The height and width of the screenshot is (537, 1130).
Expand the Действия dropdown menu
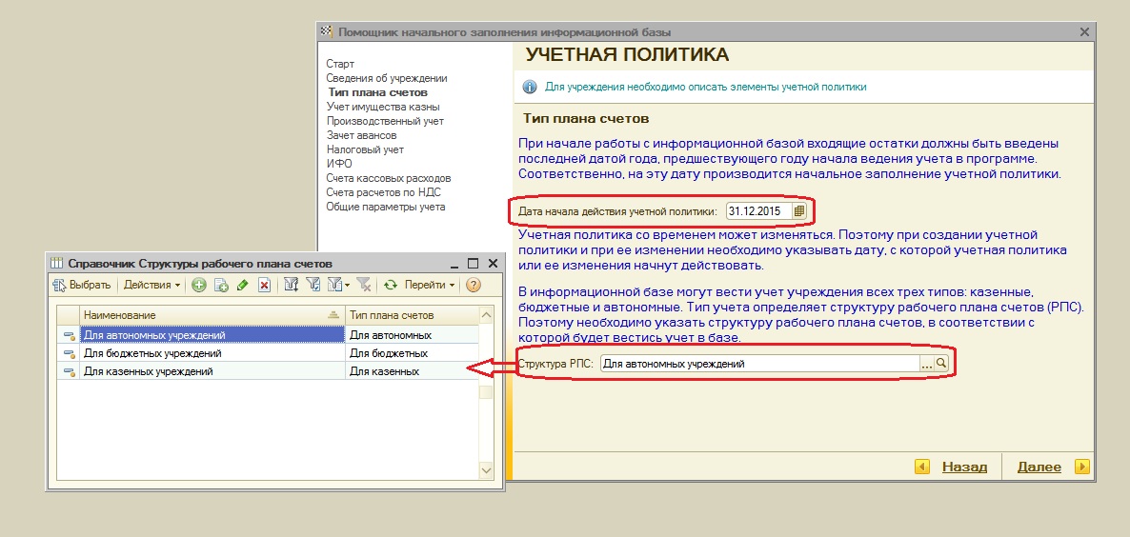click(x=152, y=285)
